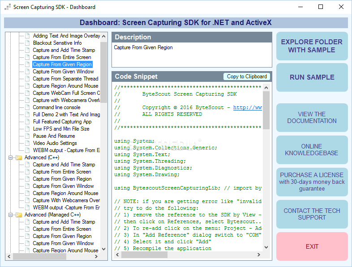Click tree horizontal scrollbar left arrow
This screenshot has height=267, width=352.
click(9, 256)
